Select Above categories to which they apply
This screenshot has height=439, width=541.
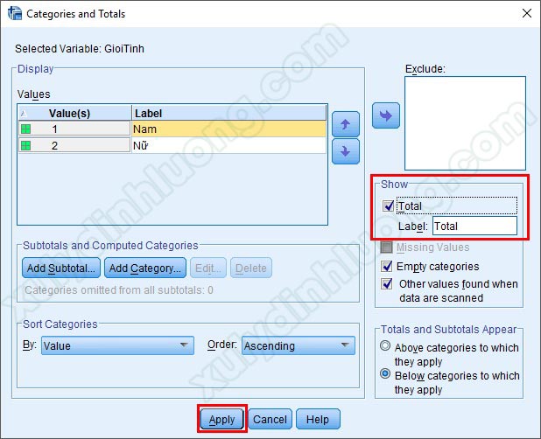click(x=385, y=345)
